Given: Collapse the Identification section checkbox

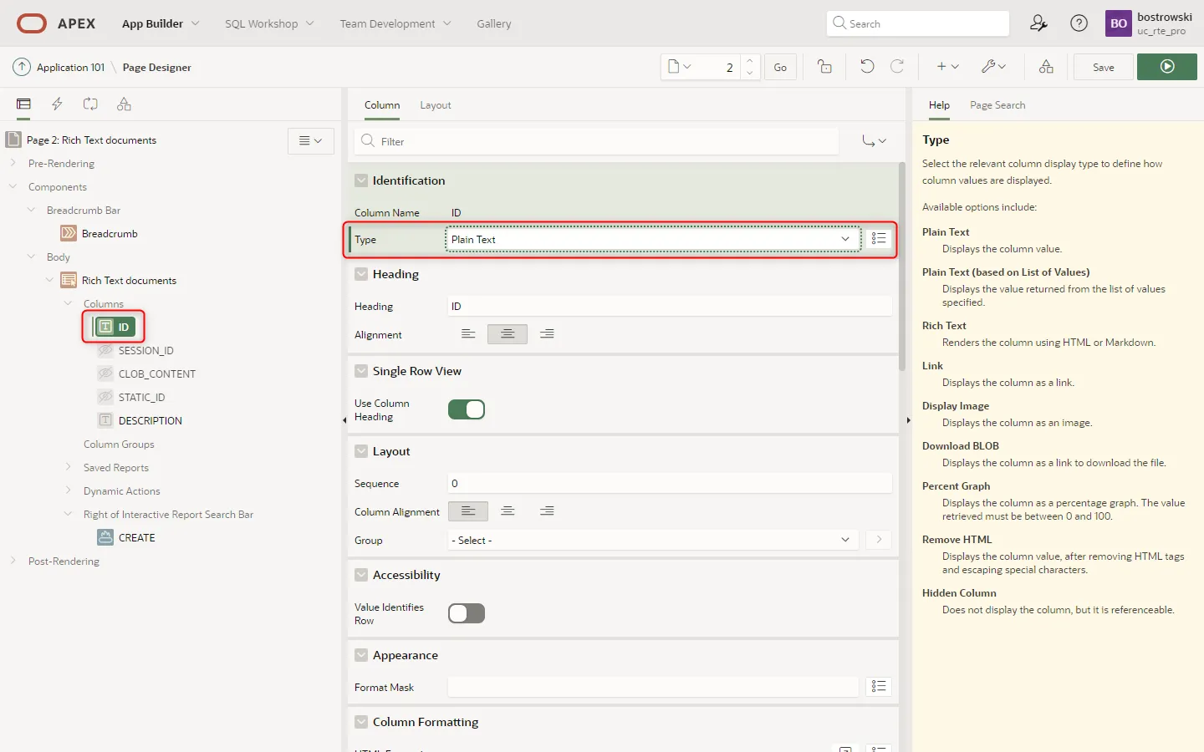Looking at the screenshot, I should coord(361,180).
